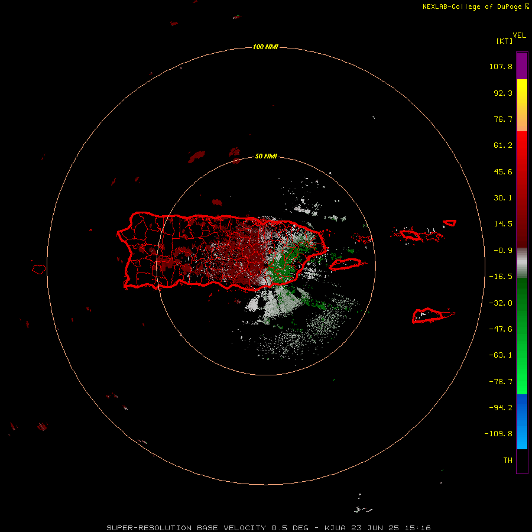Pick the light blue color bar segment

(522, 436)
